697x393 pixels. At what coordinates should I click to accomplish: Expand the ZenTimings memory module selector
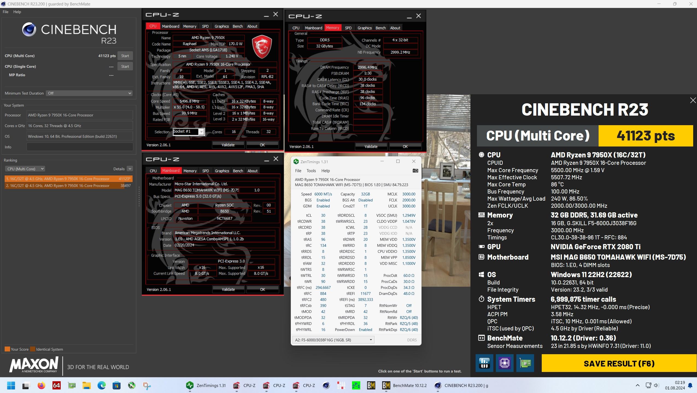[333, 340]
